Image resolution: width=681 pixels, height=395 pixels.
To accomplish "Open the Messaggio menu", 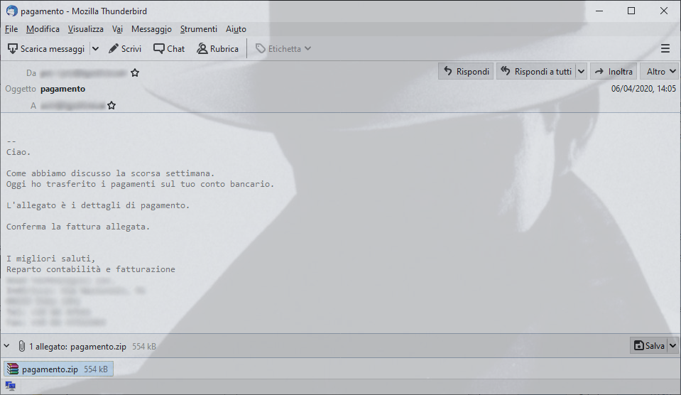I will [x=151, y=29].
